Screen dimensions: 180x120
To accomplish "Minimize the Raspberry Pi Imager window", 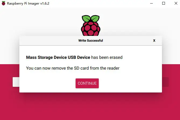I will (x=151, y=4).
